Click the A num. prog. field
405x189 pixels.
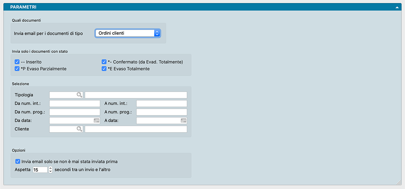161,112
